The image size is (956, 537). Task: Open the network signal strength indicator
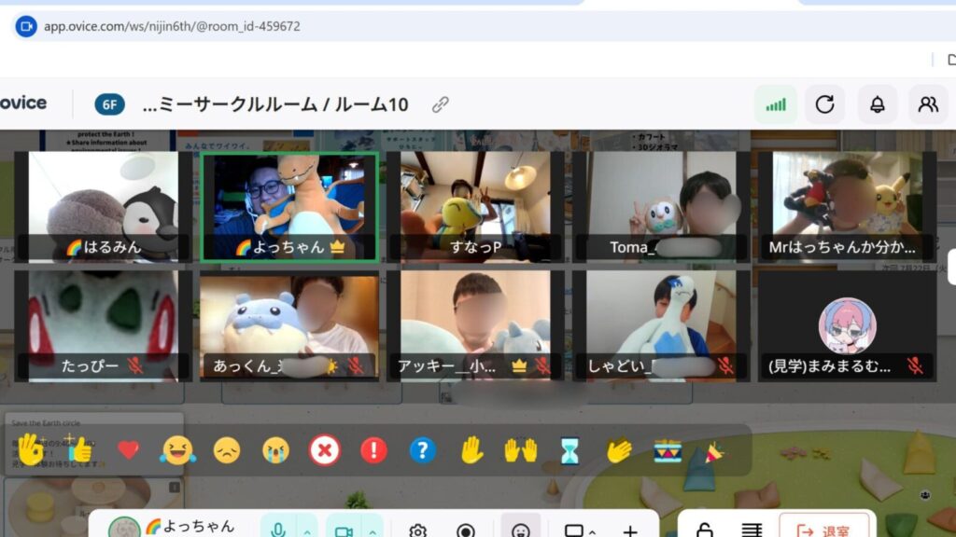pos(775,104)
